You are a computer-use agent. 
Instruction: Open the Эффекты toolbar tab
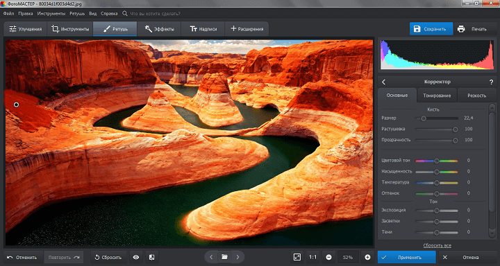159,29
